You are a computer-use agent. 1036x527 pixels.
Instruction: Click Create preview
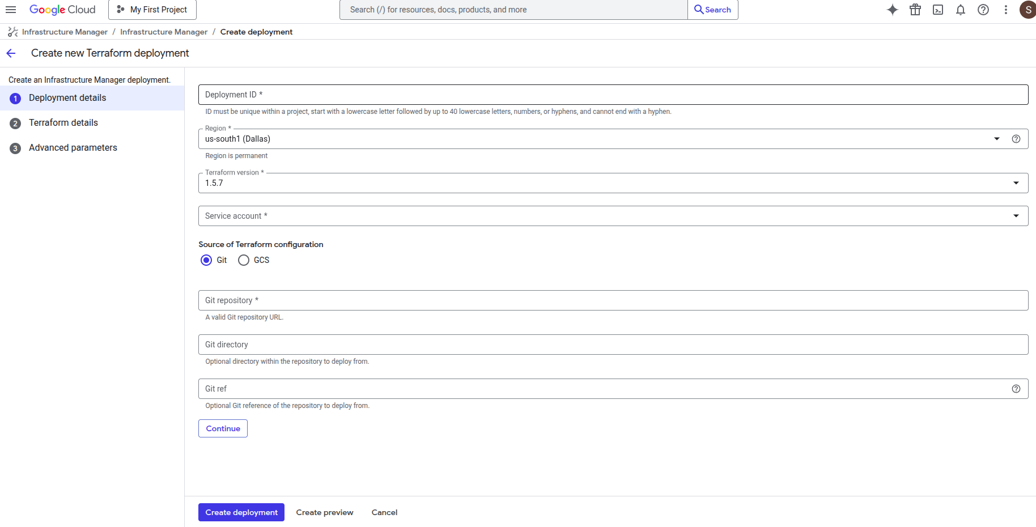(324, 512)
